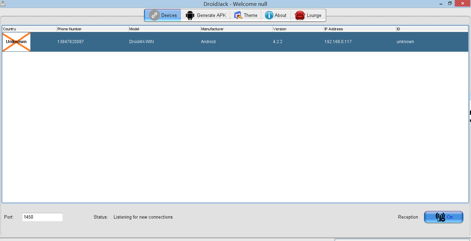
Task: Click the Version column header
Action: (x=298, y=29)
